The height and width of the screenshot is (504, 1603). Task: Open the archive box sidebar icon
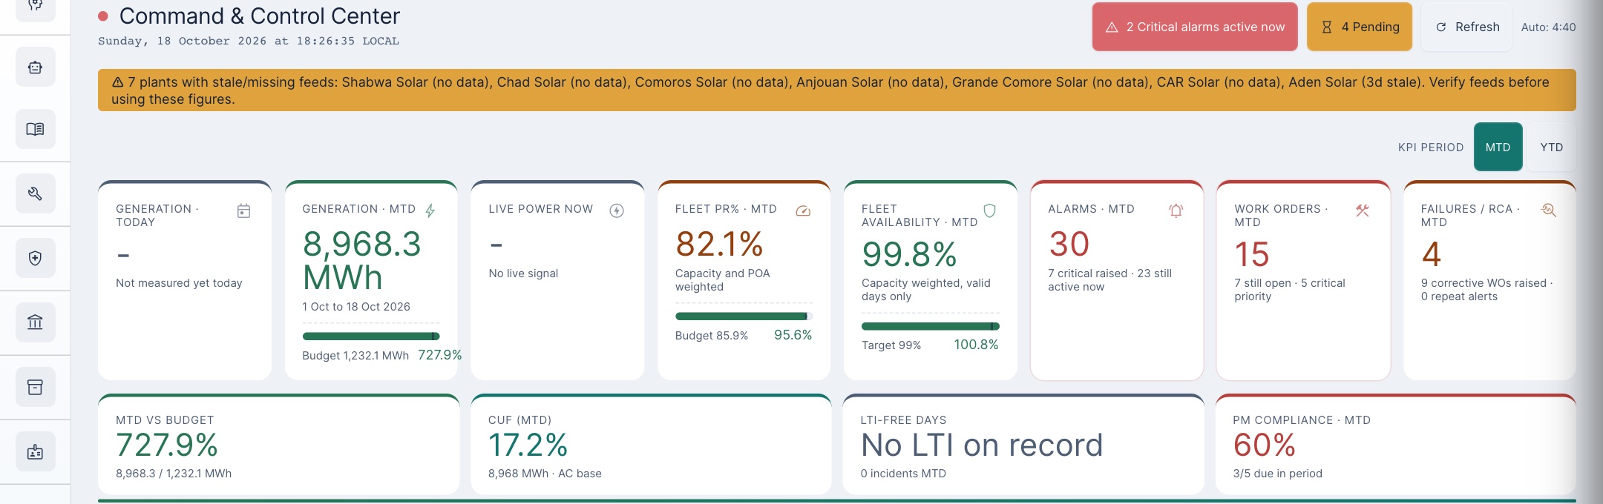click(35, 387)
